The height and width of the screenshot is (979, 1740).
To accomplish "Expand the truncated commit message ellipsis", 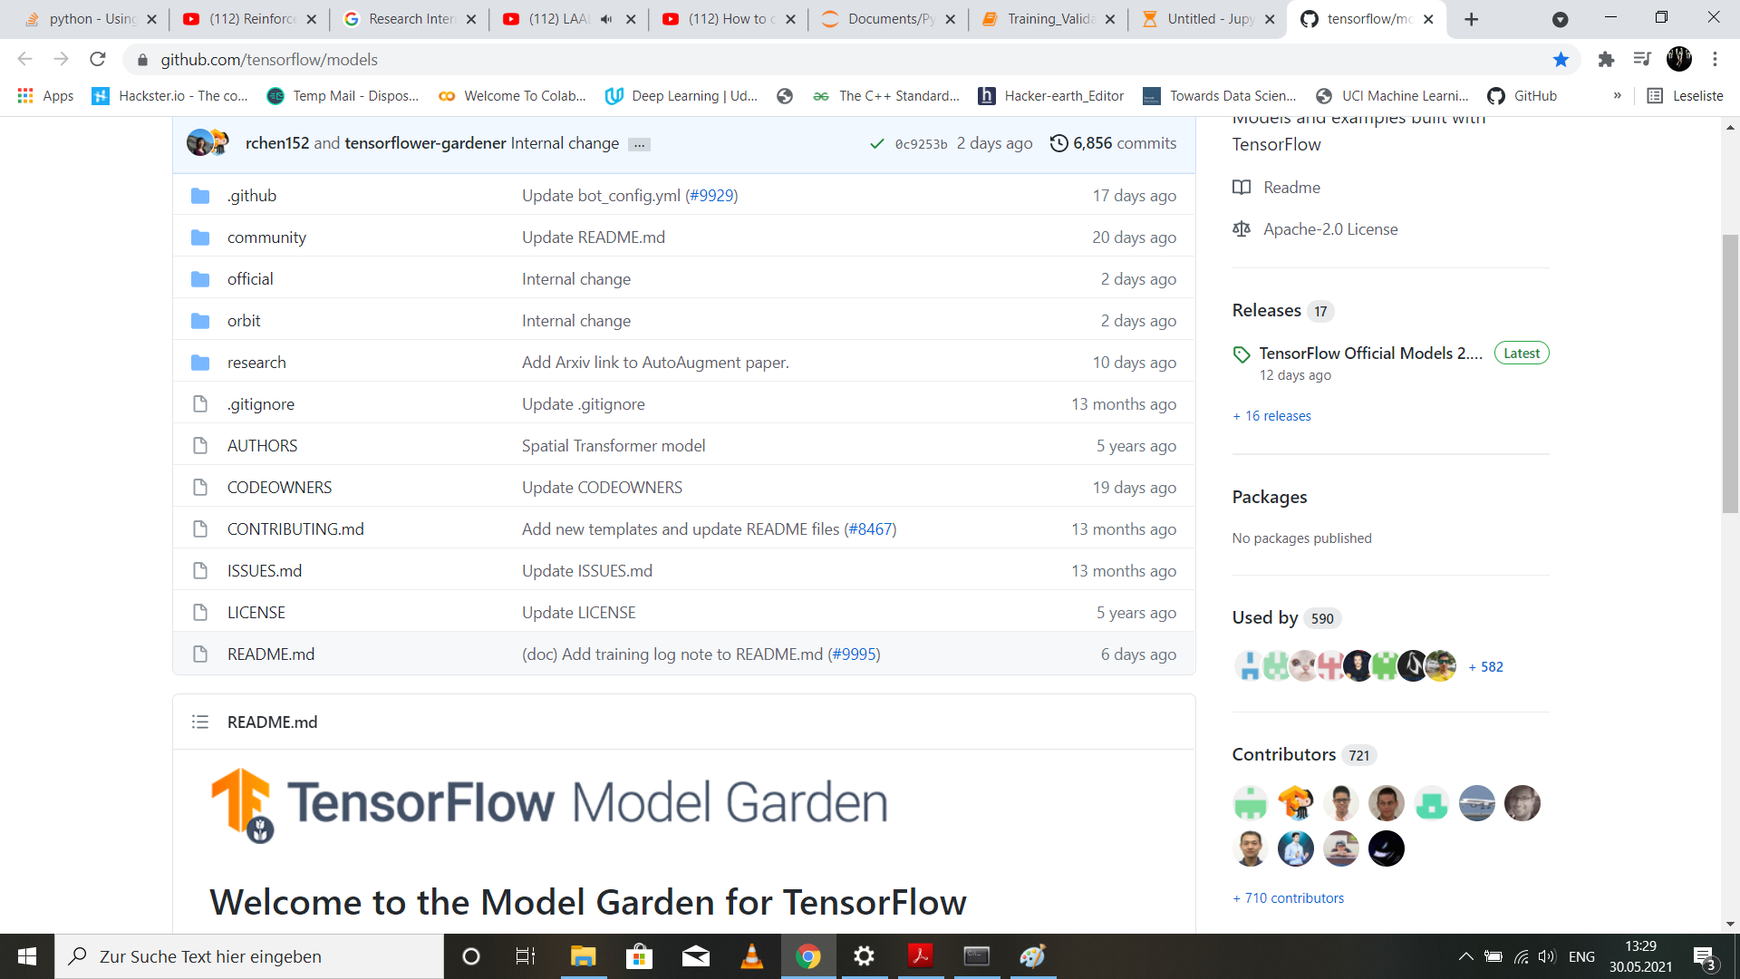I will pos(639,143).
